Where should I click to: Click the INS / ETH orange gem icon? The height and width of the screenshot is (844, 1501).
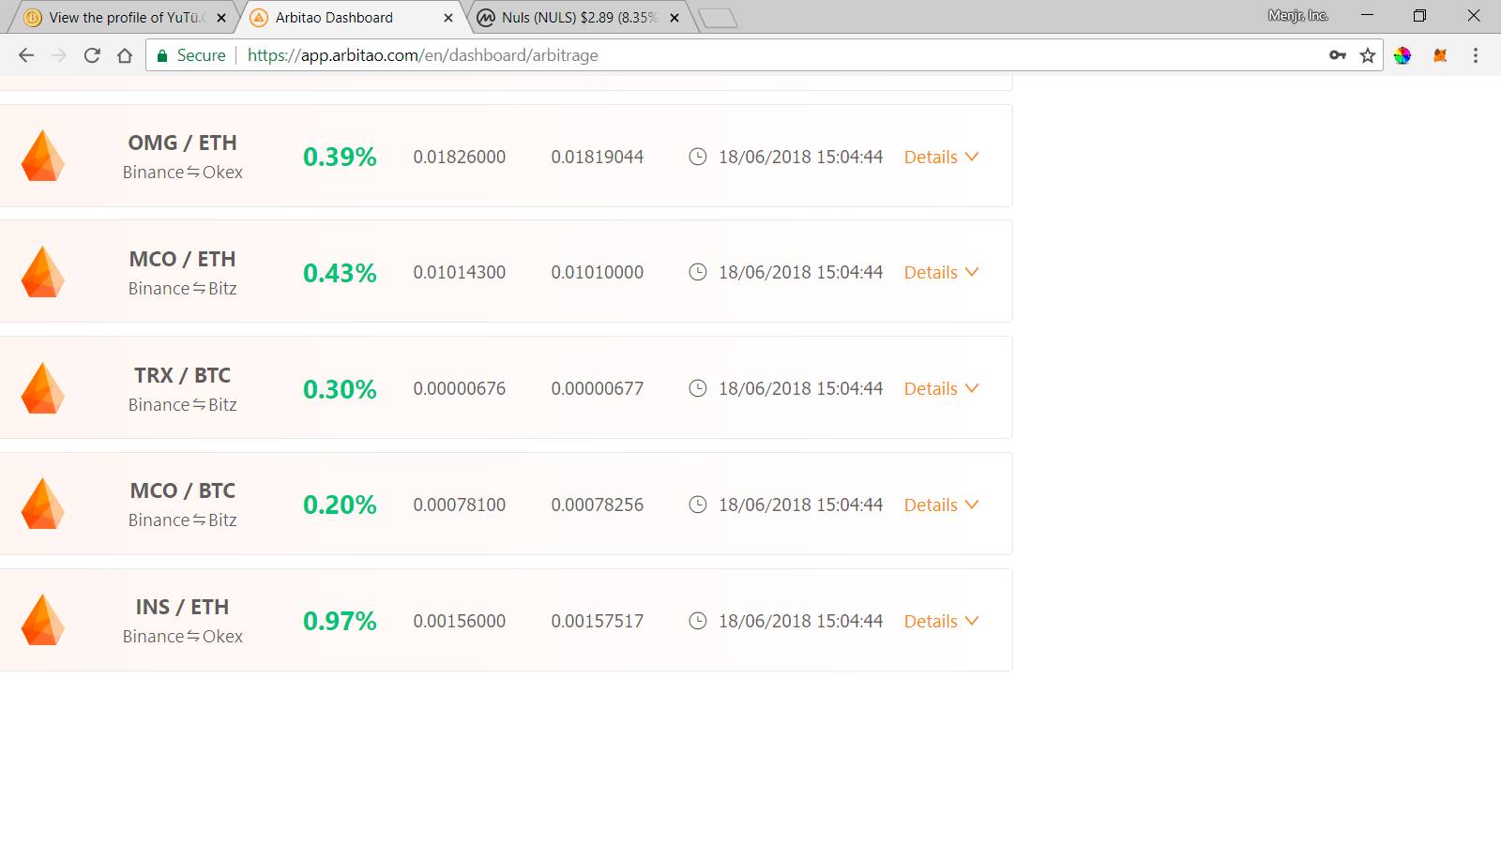(42, 620)
